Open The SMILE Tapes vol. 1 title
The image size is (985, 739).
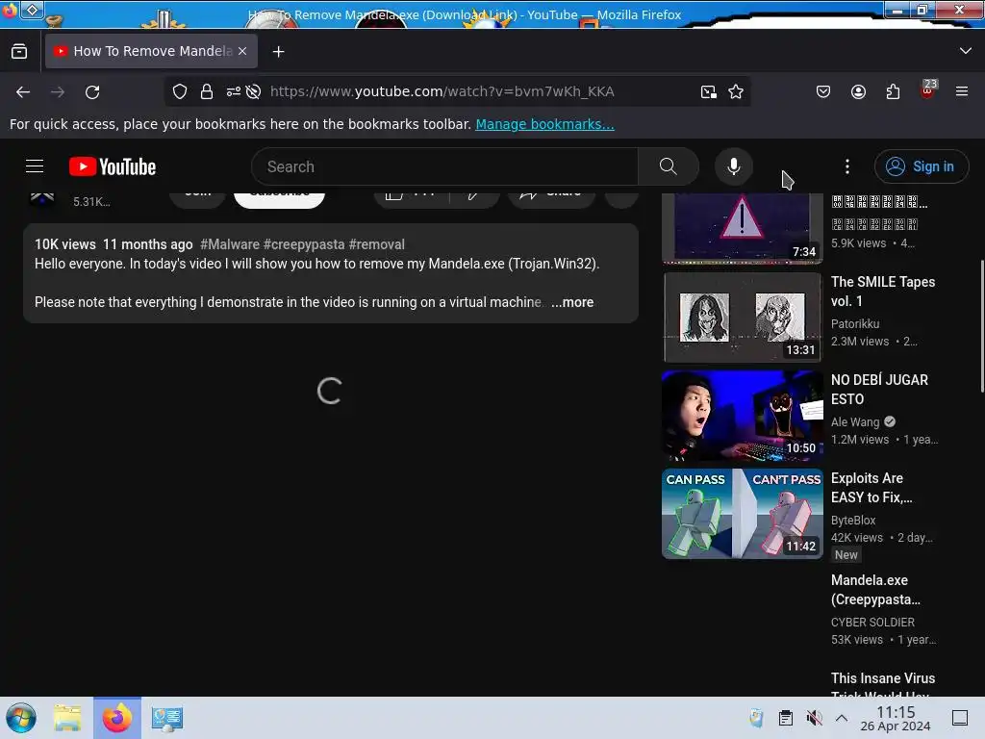[883, 292]
